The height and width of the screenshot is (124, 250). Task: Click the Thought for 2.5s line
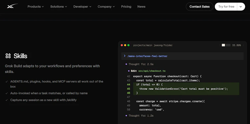point(141,64)
